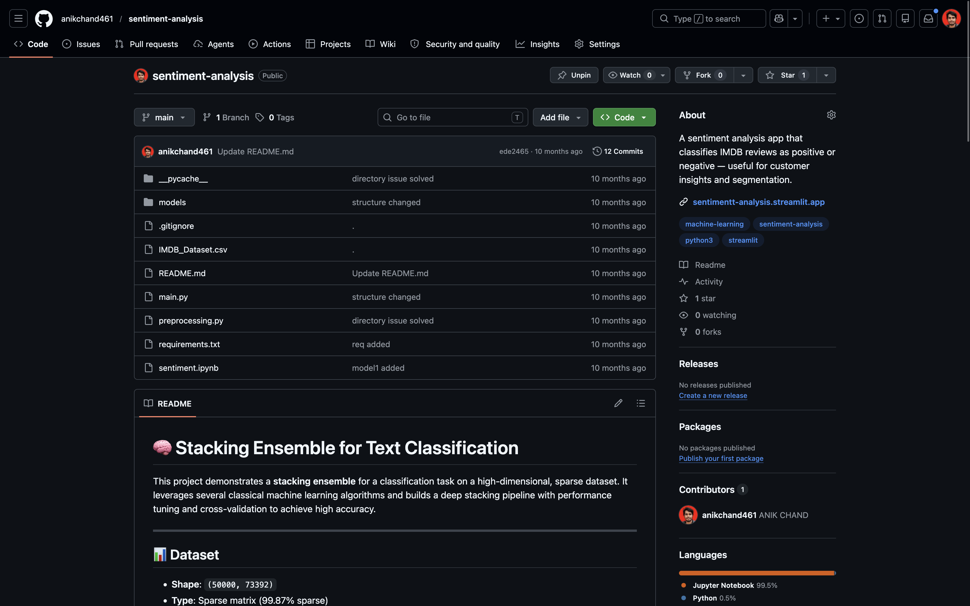Toggle Star on this repository

point(787,75)
